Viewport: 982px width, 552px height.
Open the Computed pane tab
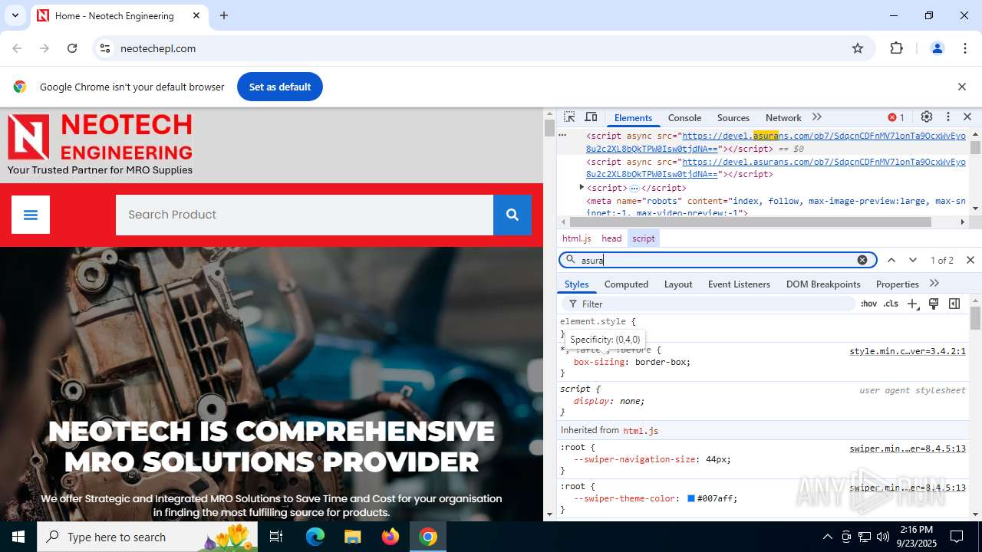pos(626,284)
